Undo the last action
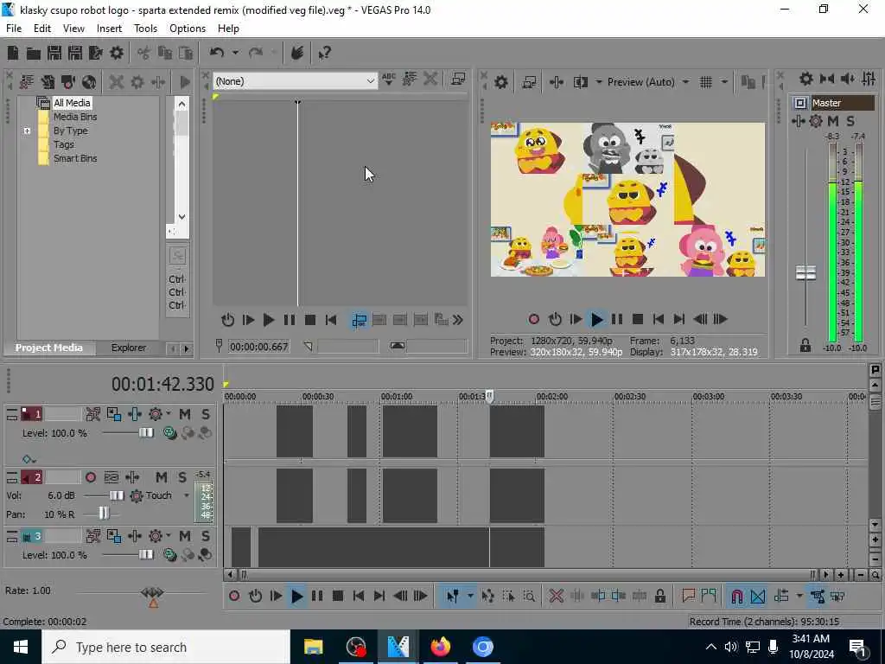This screenshot has width=885, height=664. (x=217, y=53)
